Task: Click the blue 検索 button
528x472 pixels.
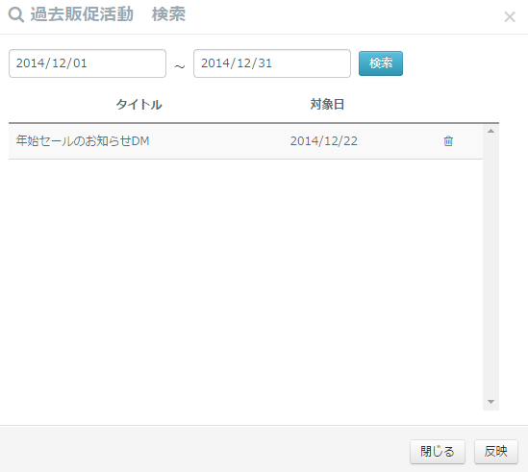Action: coord(381,63)
